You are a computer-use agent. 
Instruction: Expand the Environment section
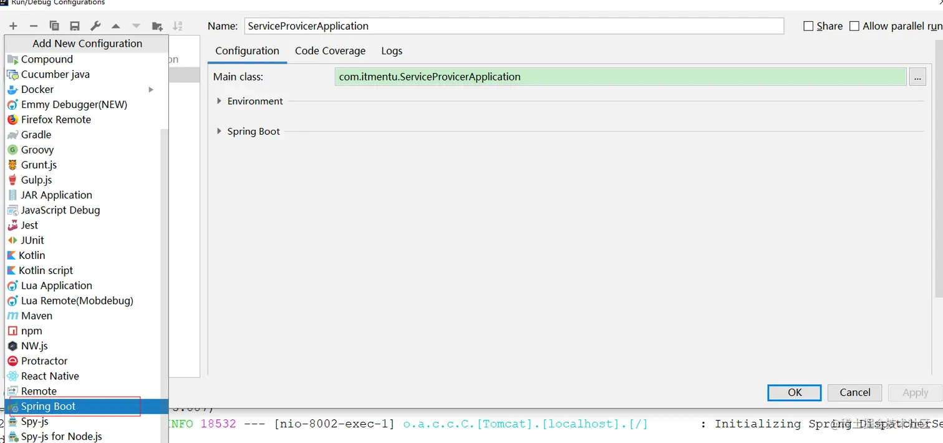tap(219, 101)
